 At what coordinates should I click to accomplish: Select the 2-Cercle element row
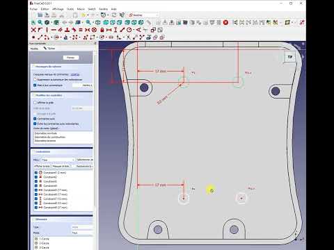(63, 243)
